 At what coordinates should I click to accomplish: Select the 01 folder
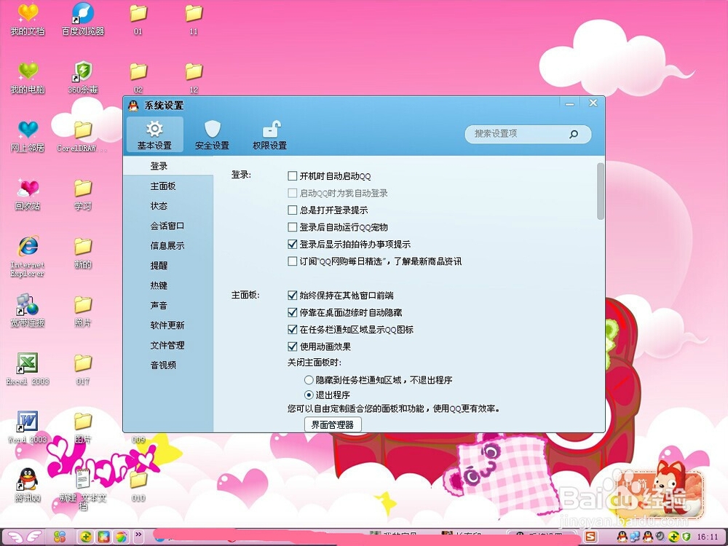[x=138, y=20]
